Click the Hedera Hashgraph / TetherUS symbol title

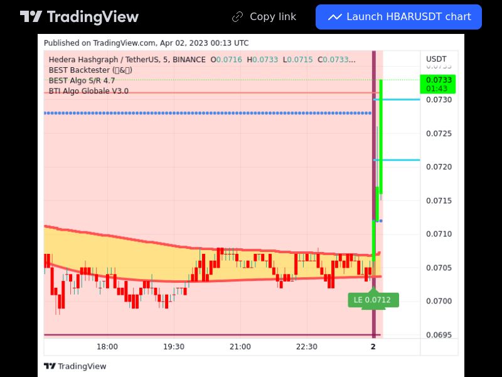tap(127, 60)
